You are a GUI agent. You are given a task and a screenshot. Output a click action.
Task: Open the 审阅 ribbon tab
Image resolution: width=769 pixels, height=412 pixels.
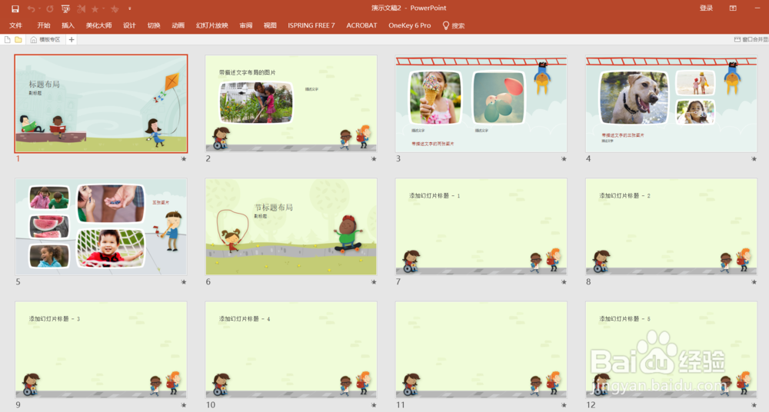tap(246, 25)
